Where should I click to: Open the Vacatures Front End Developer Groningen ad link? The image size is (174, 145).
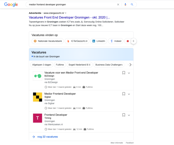click(x=69, y=17)
